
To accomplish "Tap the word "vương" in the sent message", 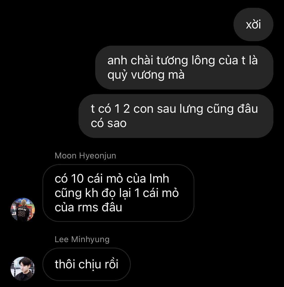I will (148, 75).
